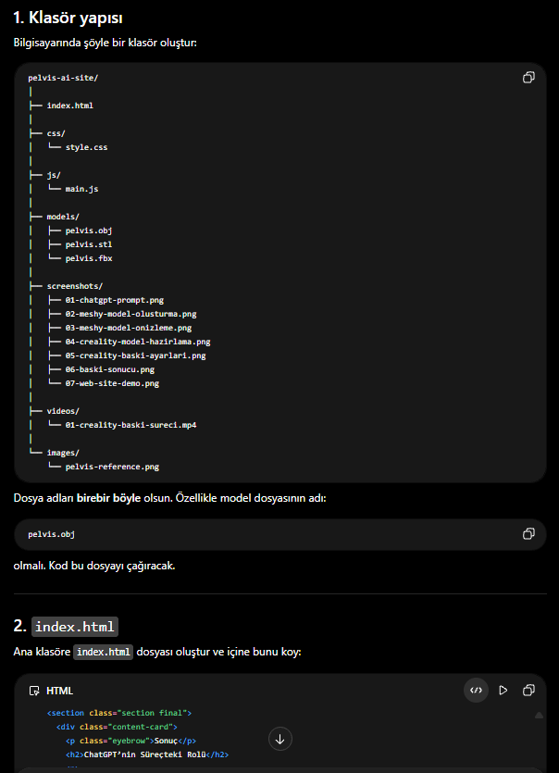Image resolution: width=559 pixels, height=773 pixels.
Task: Click '06-baski-sonucu.png' file line
Action: click(110, 369)
